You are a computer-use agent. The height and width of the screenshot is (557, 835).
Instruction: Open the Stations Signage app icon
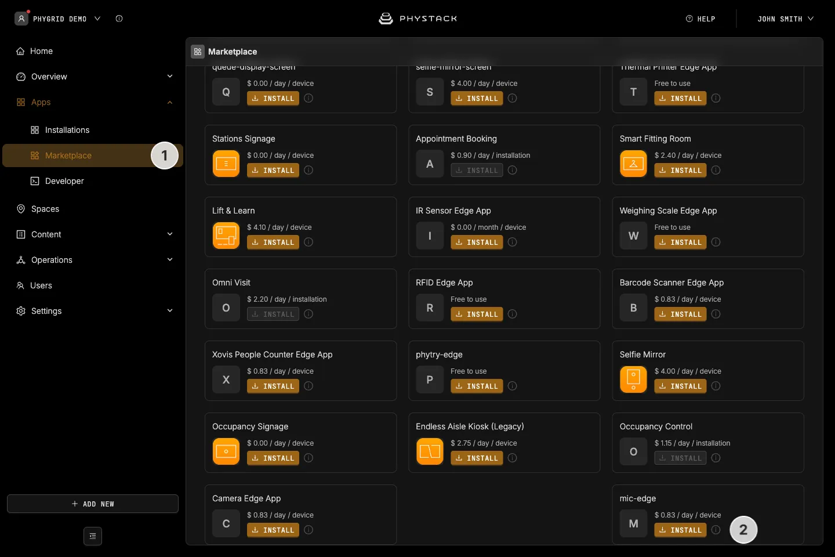(x=226, y=164)
